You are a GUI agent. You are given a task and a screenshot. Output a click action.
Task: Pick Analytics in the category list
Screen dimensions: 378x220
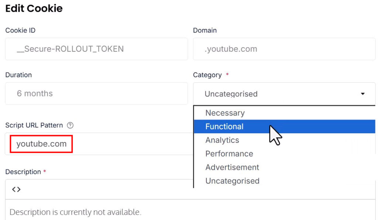(x=222, y=140)
